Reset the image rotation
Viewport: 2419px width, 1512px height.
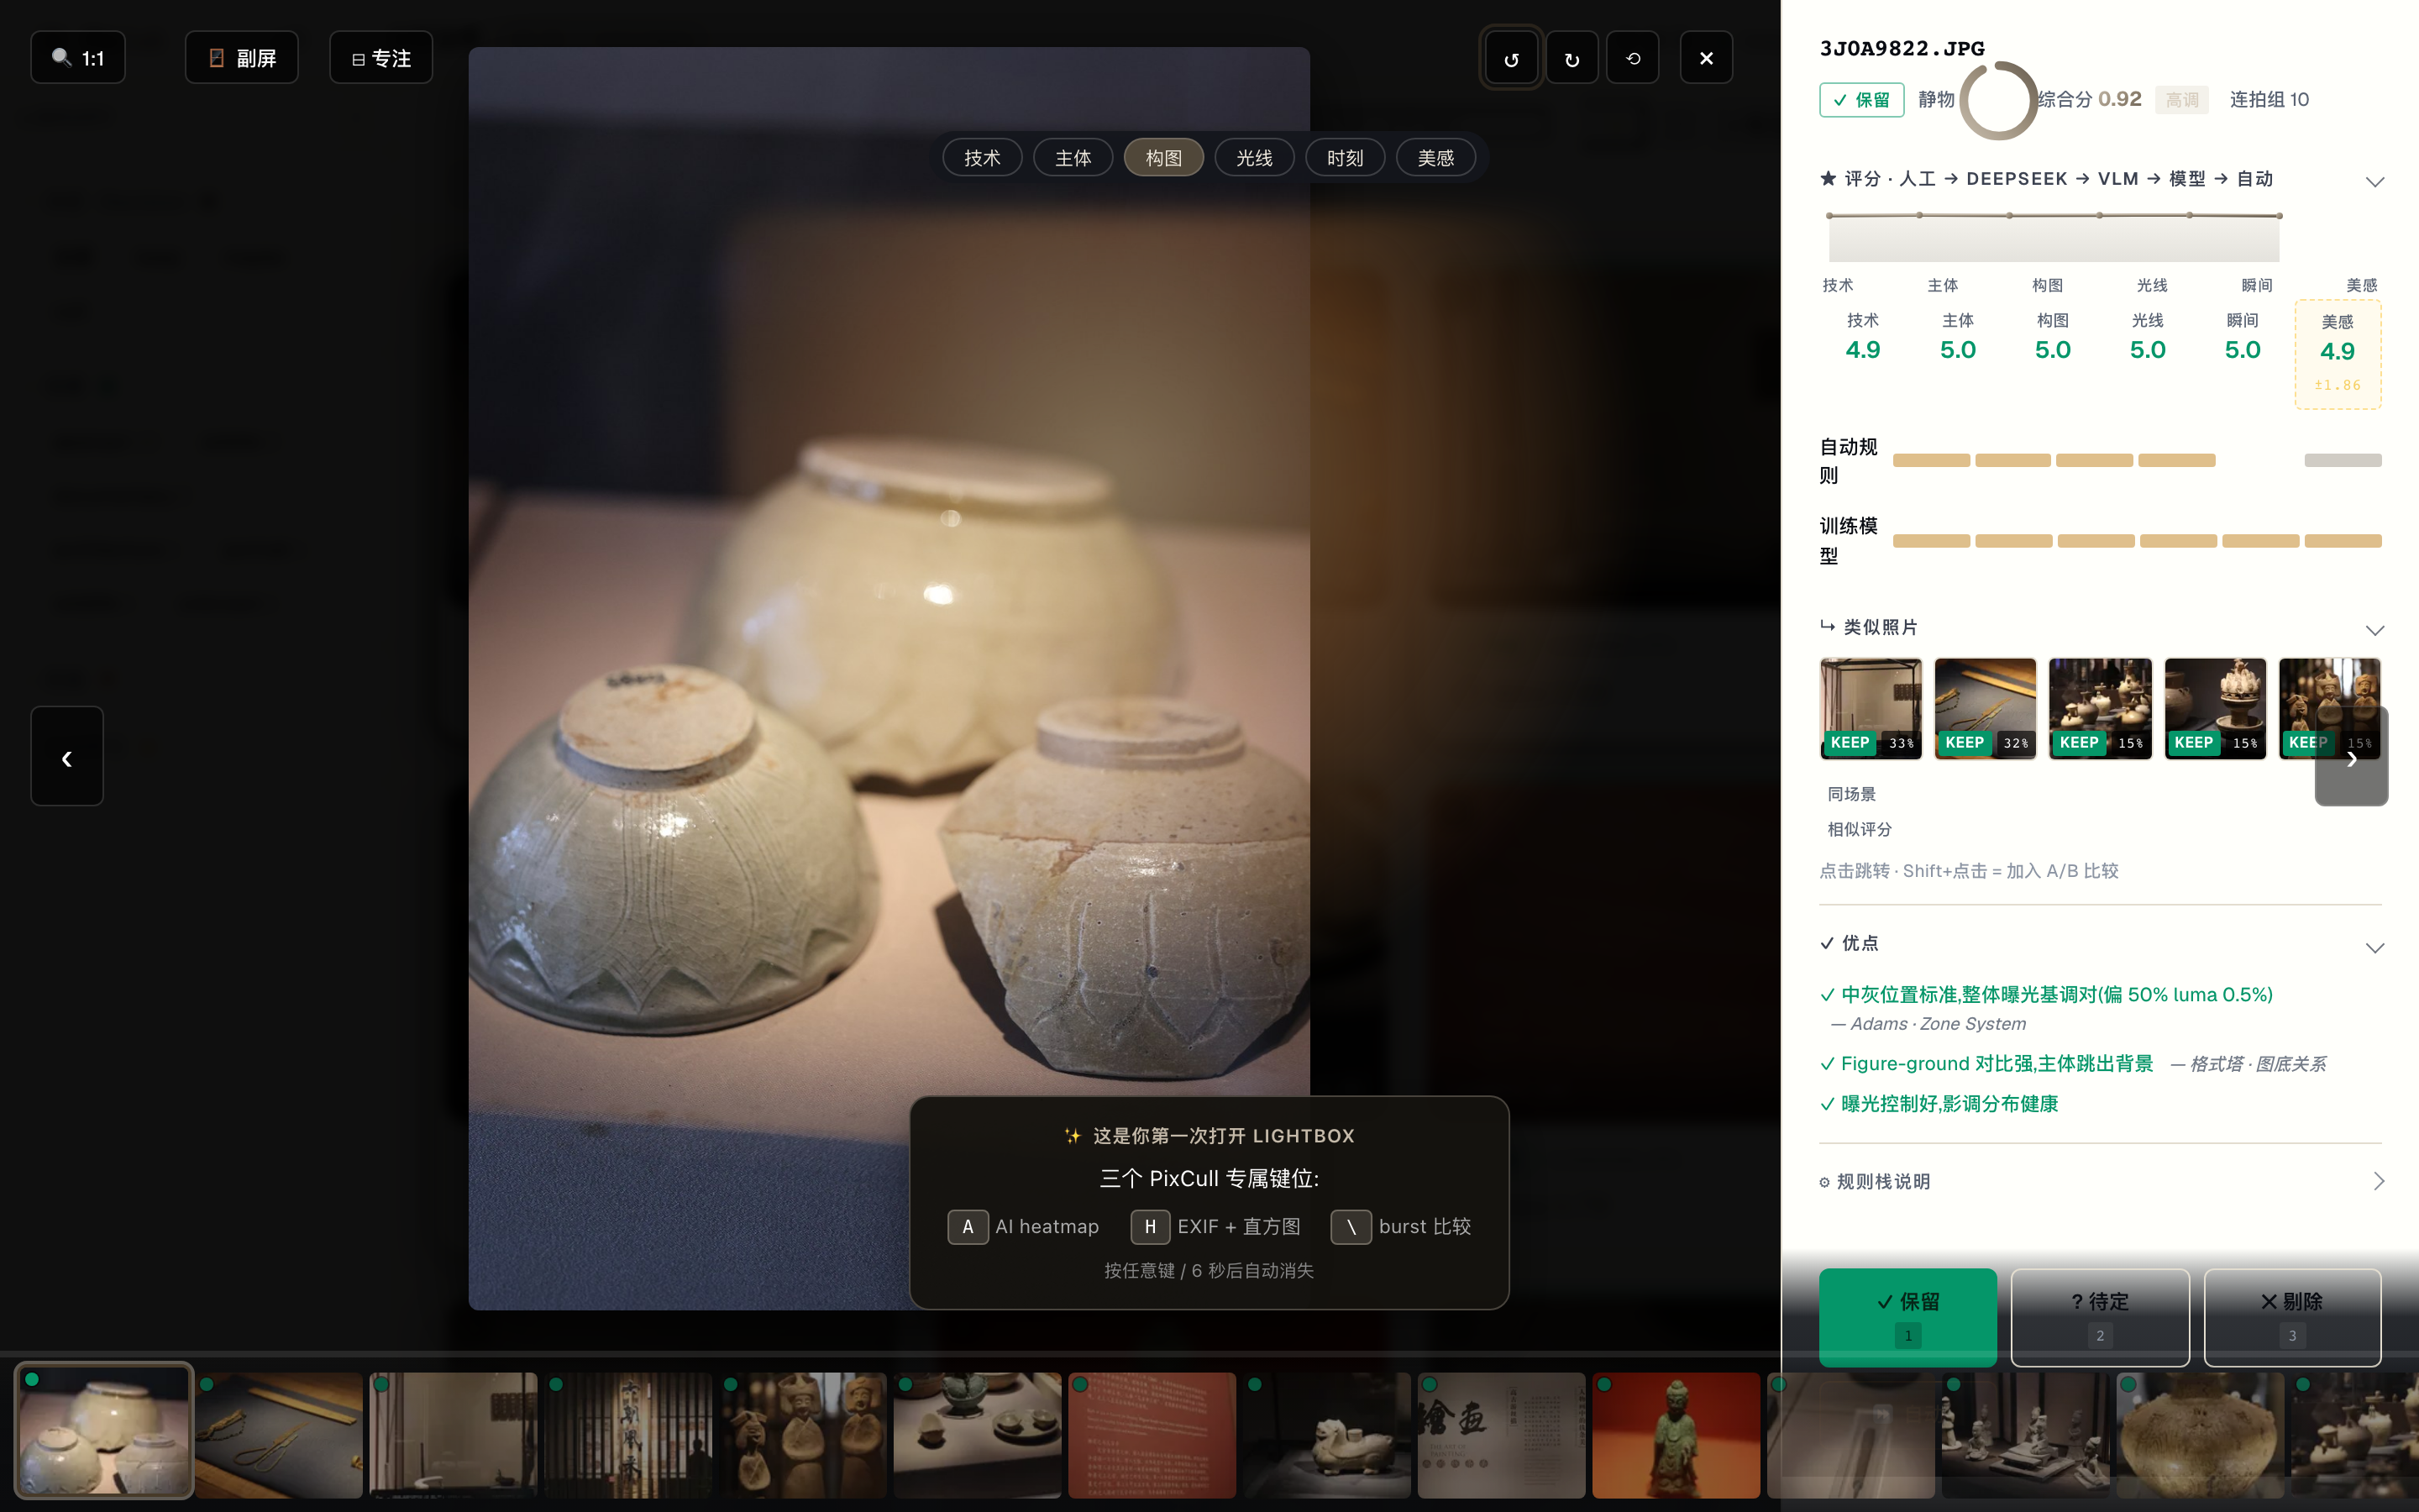click(x=1632, y=58)
